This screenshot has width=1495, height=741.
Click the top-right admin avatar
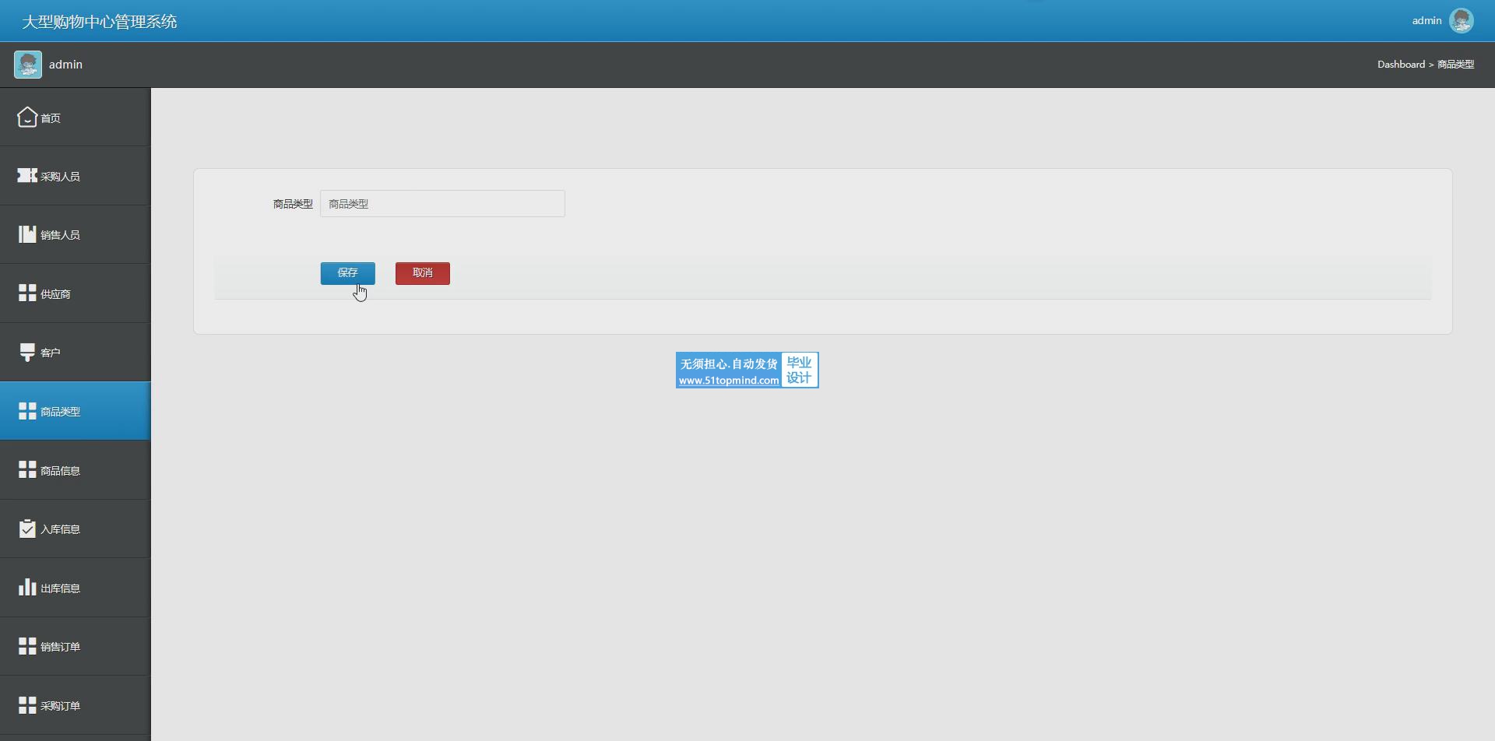click(x=1461, y=21)
